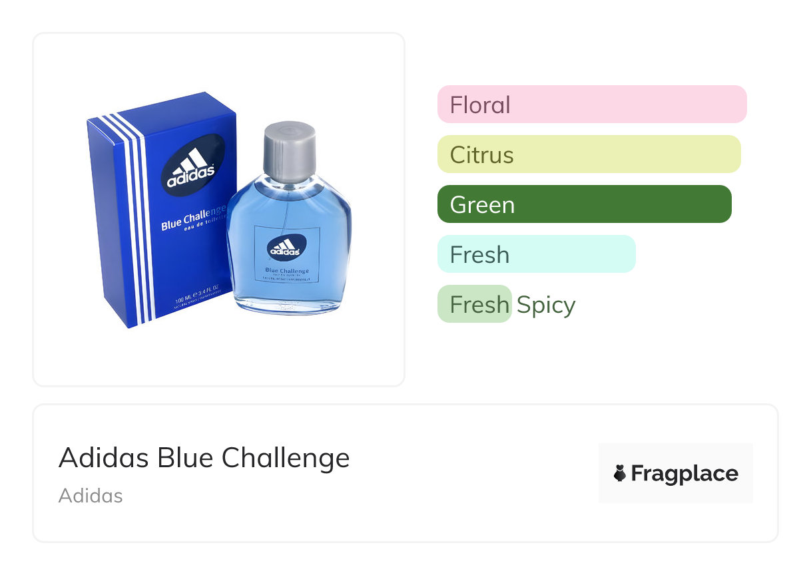Image resolution: width=811 pixels, height=575 pixels.
Task: Open the Fragplace logo badge
Action: pos(675,473)
